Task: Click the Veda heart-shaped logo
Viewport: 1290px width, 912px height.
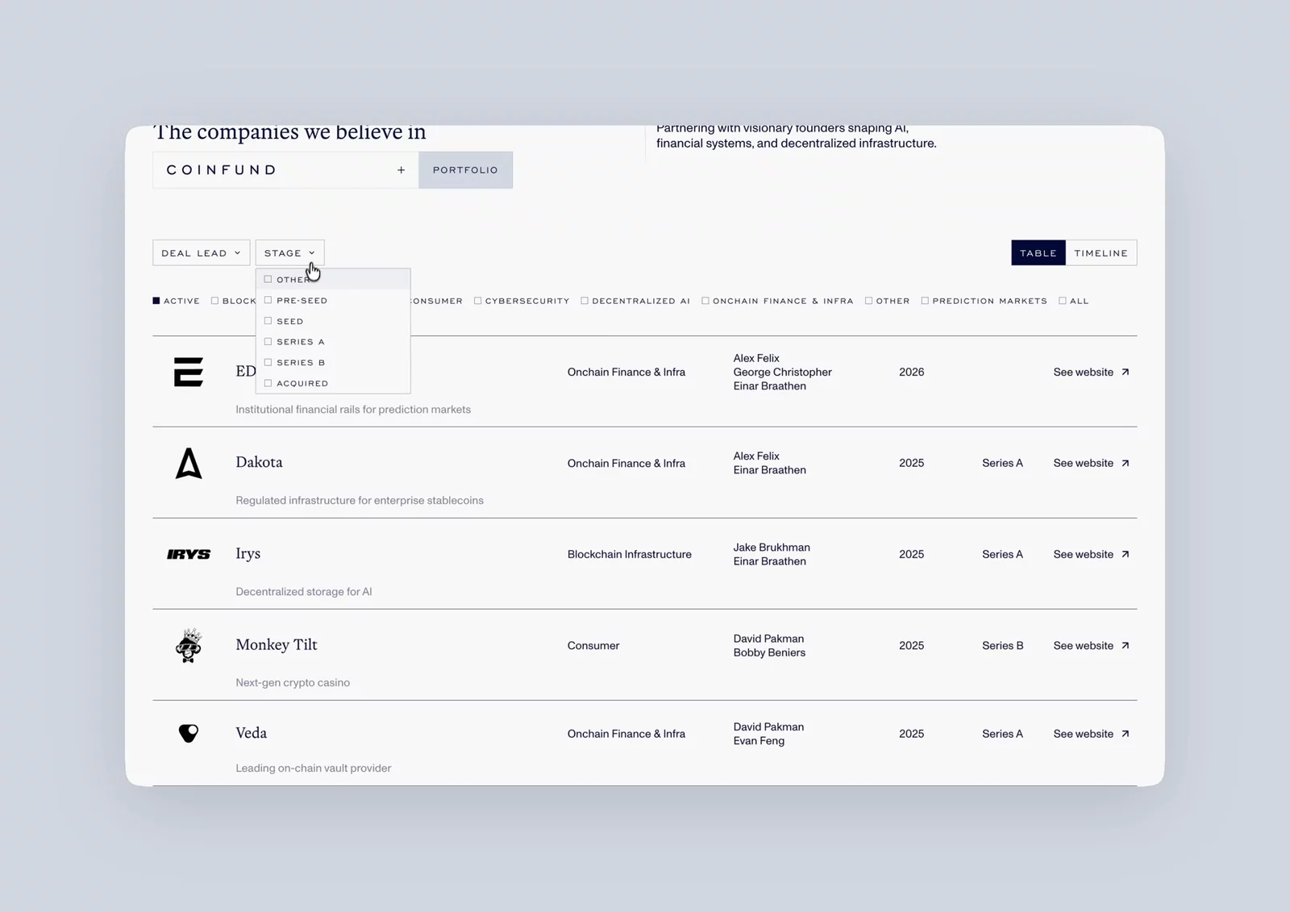Action: [x=189, y=733]
